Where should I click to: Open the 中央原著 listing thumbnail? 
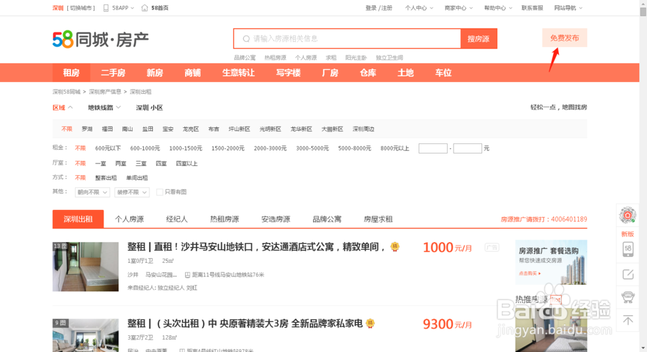pos(85,335)
